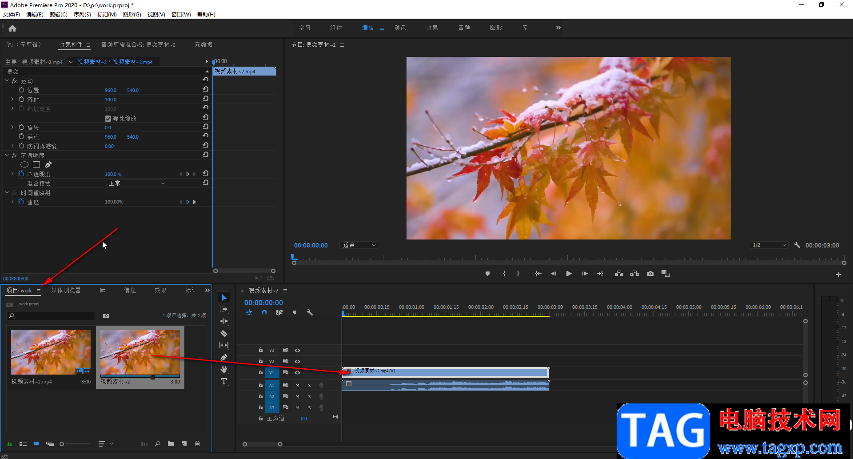
Task: Click the Export Frame camera icon
Action: pos(650,274)
